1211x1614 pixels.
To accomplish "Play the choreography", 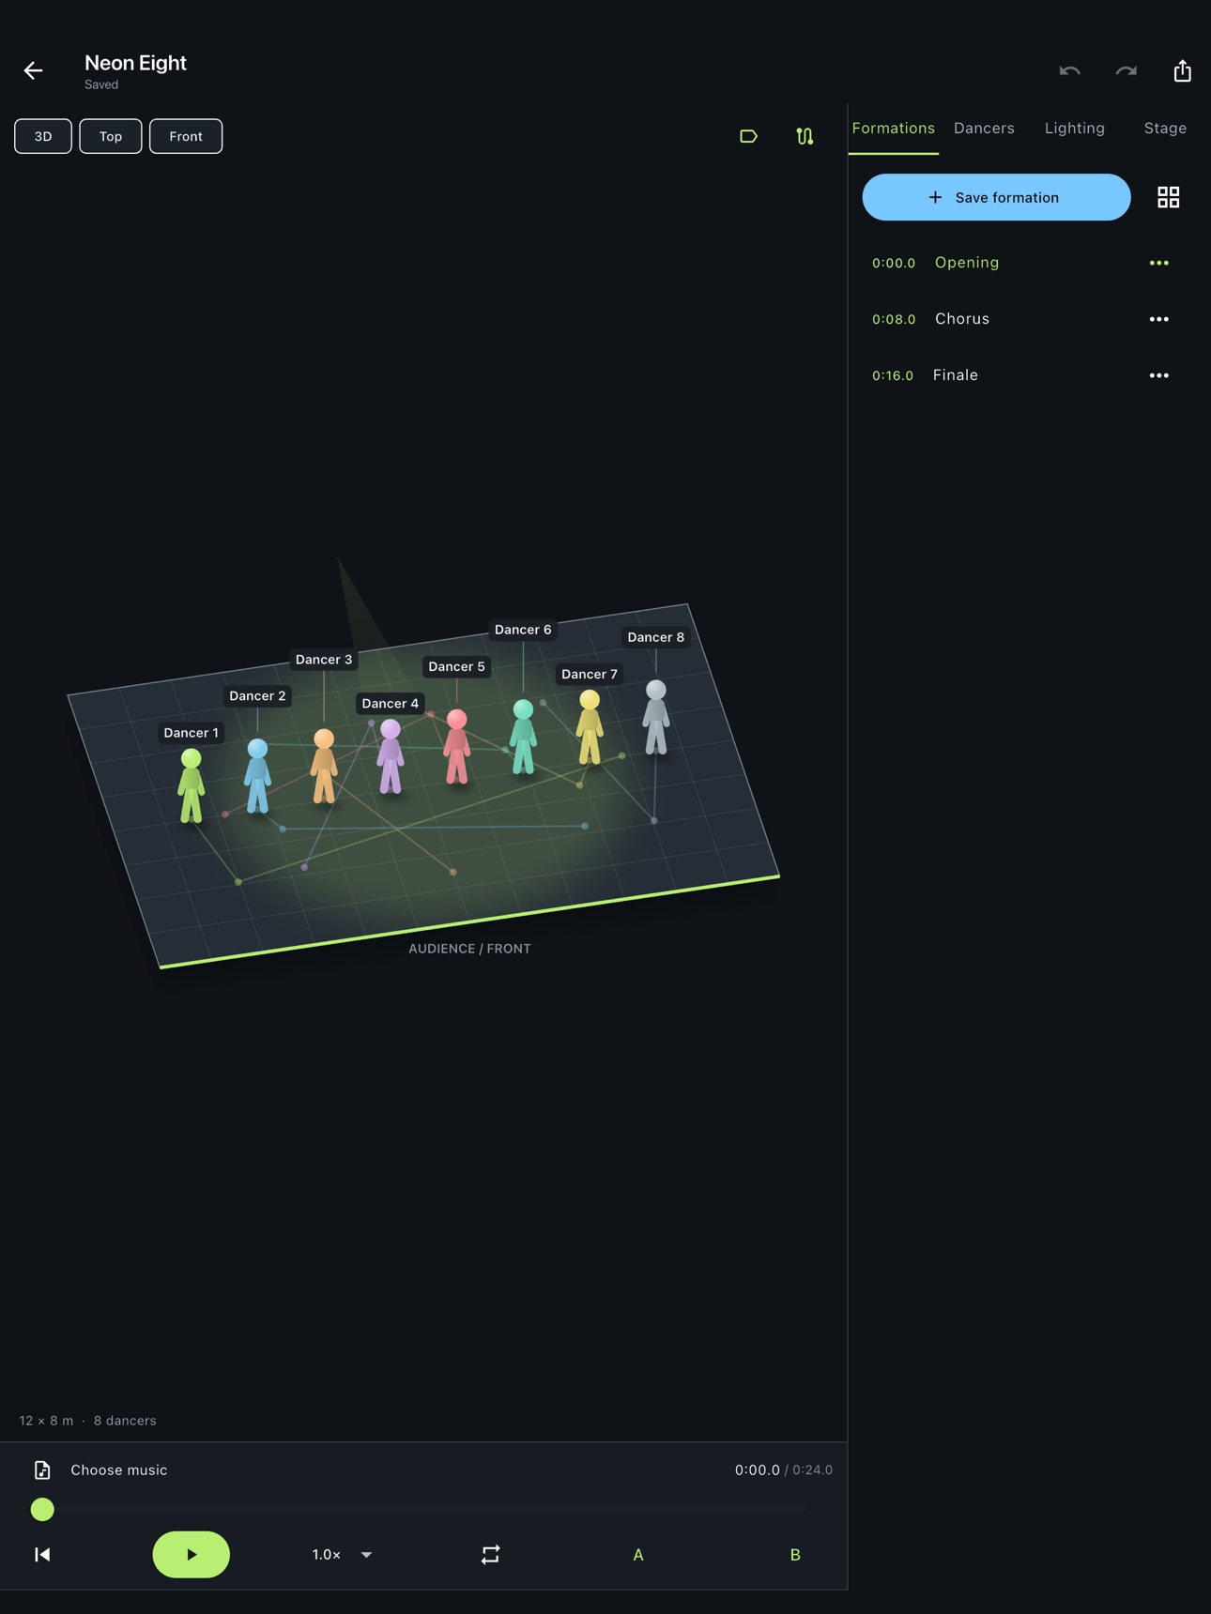I will click(192, 1554).
